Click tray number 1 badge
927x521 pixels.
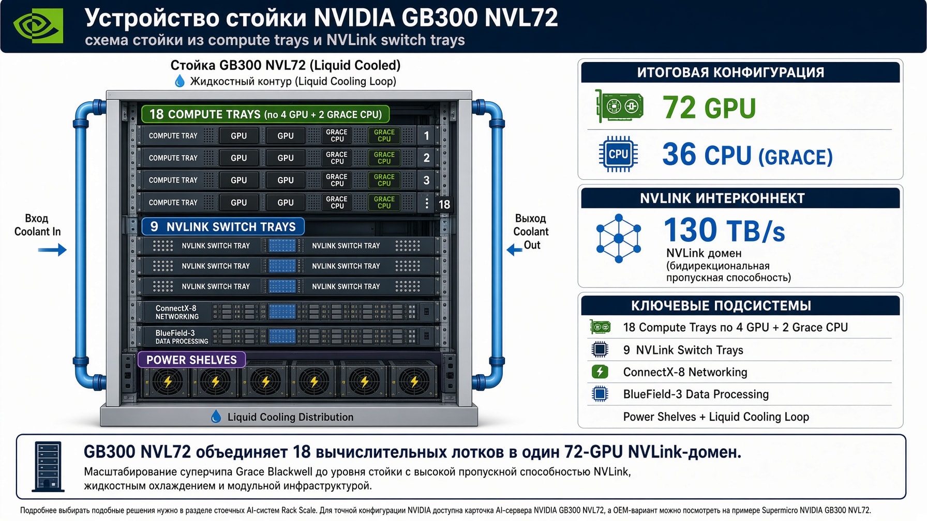(x=426, y=136)
